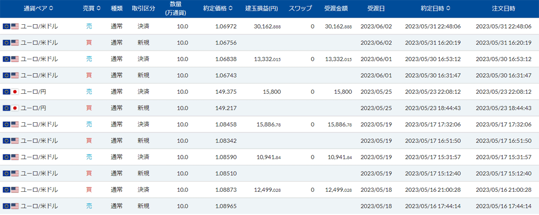The height and width of the screenshot is (215, 539).
Task: Click Japan flag in 149.375 row
Action: 15,92
